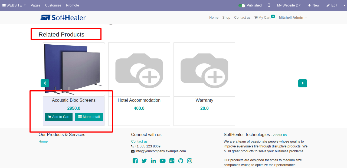Click the footer Contact us link
This screenshot has width=347, height=168.
[x=139, y=141]
